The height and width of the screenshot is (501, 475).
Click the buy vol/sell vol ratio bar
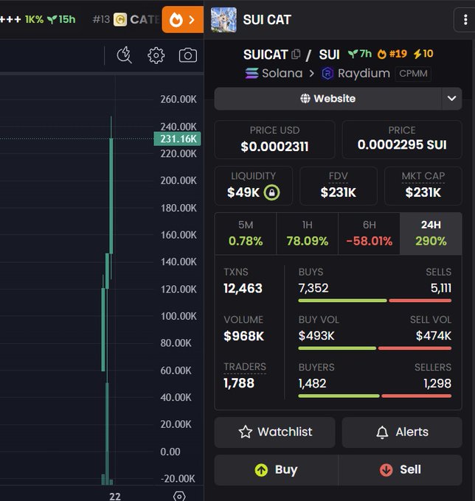375,348
